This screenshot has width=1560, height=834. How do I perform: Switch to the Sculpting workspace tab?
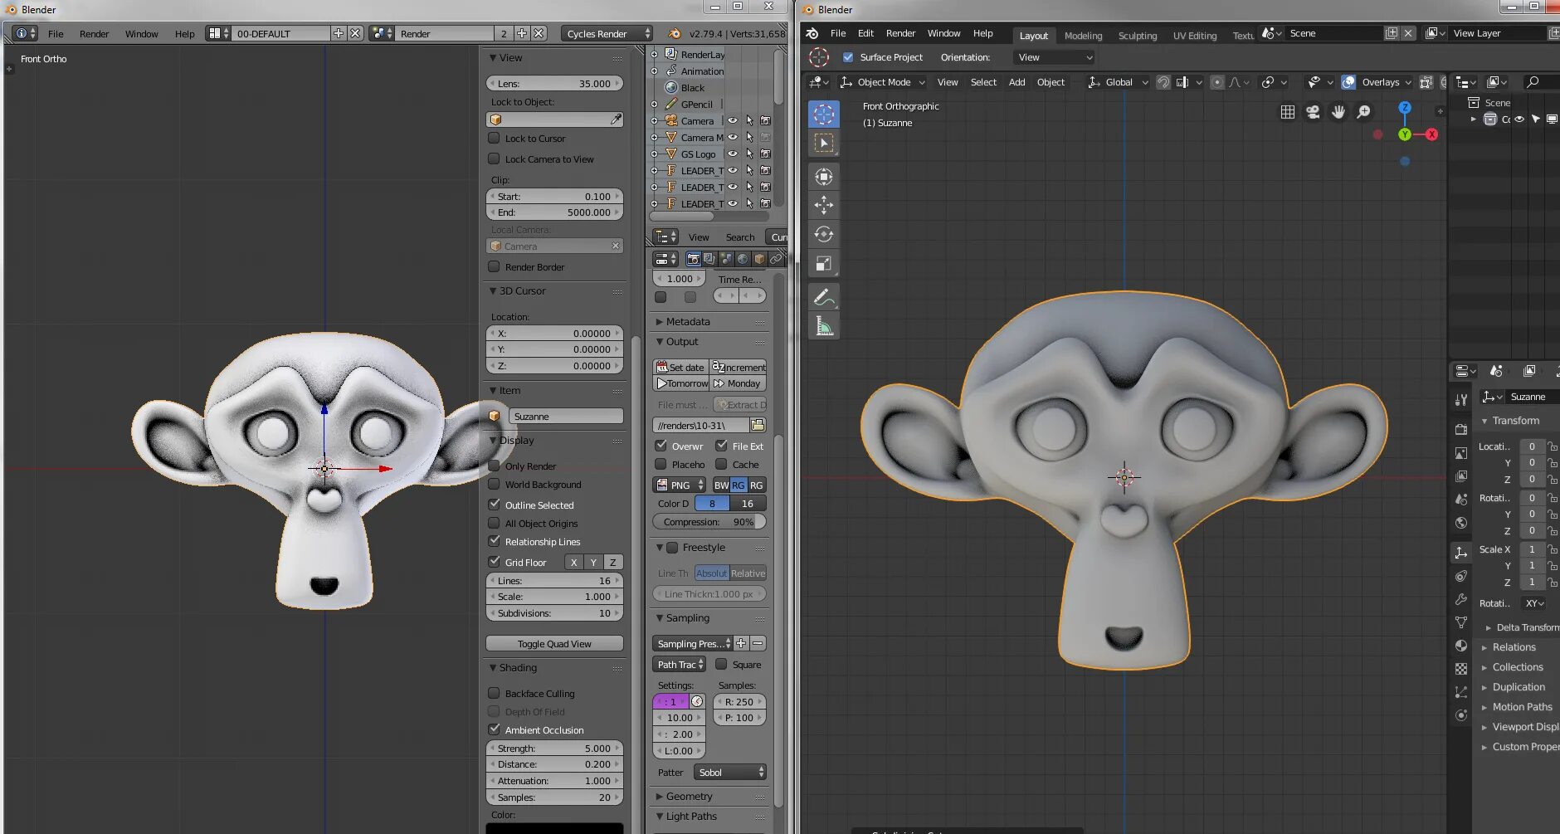click(x=1137, y=36)
